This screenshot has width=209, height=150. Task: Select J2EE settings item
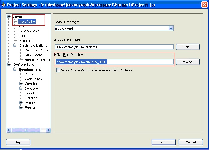[22, 36]
